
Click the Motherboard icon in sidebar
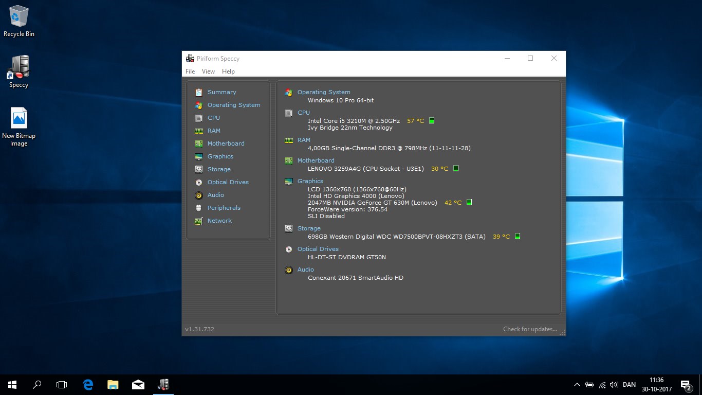coord(198,143)
